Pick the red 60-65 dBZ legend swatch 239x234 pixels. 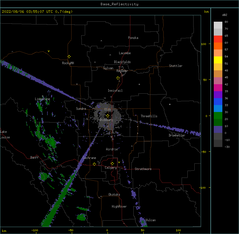tap(218, 39)
